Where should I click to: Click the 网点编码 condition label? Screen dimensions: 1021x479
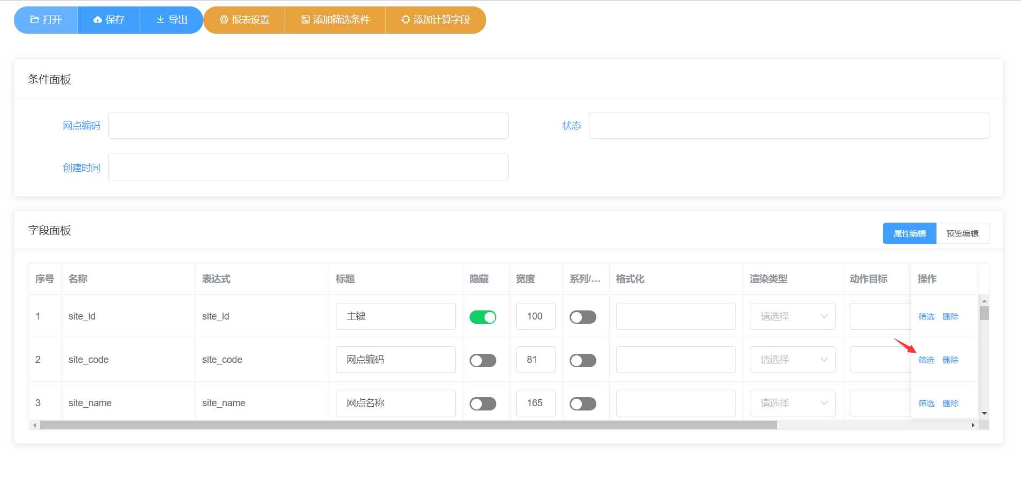(x=81, y=126)
